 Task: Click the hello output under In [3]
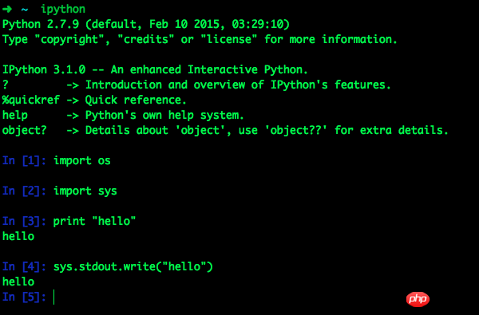pyautogui.click(x=18, y=236)
